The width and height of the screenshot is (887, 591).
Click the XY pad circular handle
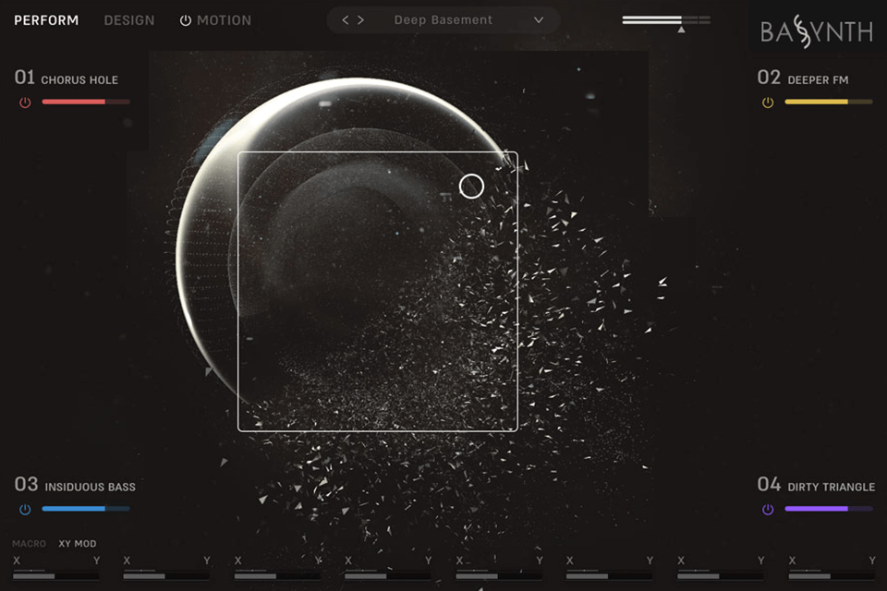tap(471, 186)
